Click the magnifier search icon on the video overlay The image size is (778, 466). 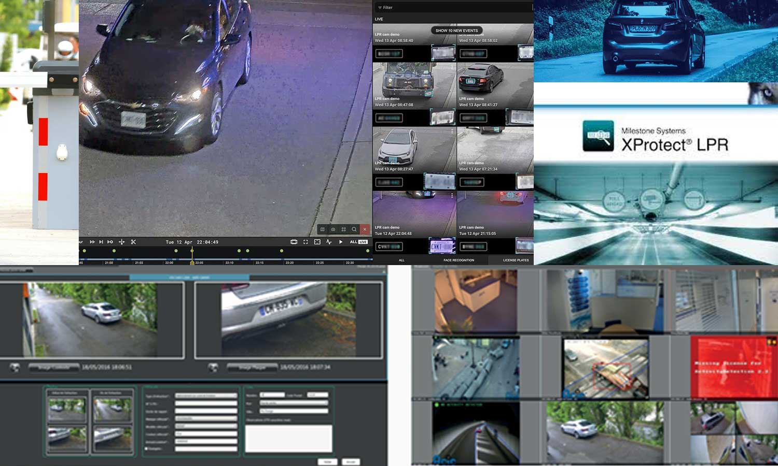[354, 229]
